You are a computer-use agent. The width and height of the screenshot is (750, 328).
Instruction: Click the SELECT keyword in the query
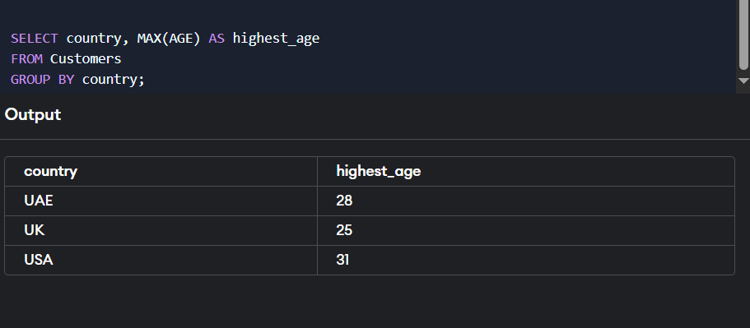[x=35, y=38]
